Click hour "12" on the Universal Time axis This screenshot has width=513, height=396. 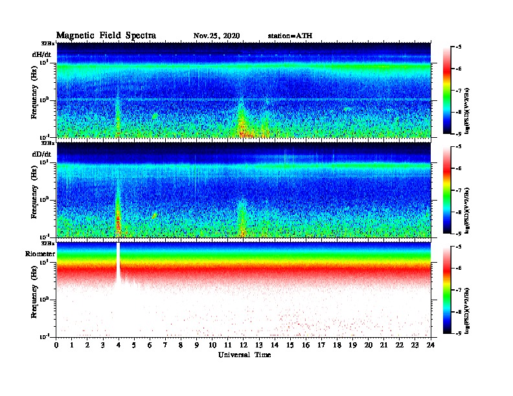click(x=244, y=346)
